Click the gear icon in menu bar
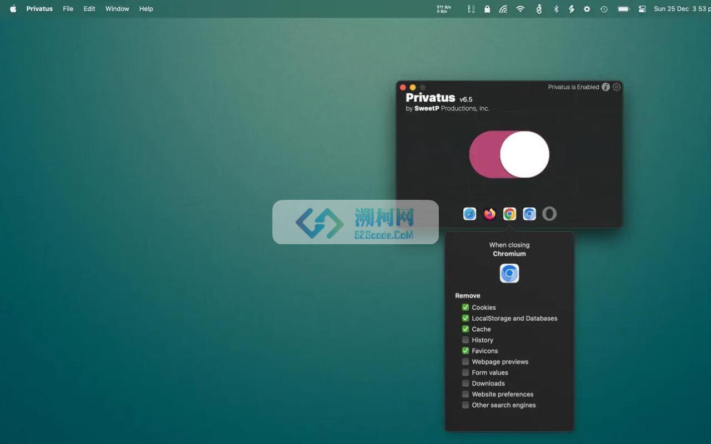 pos(587,9)
